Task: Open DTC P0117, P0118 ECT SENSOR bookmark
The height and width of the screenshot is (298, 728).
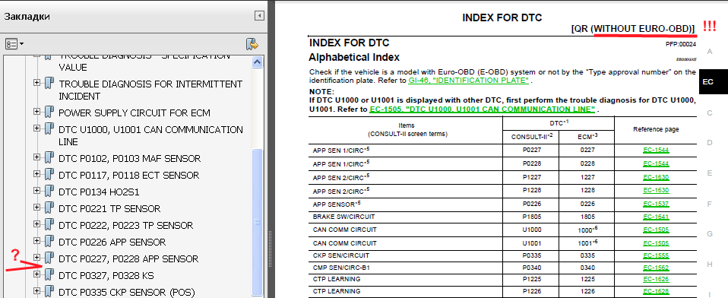Action: click(x=128, y=176)
